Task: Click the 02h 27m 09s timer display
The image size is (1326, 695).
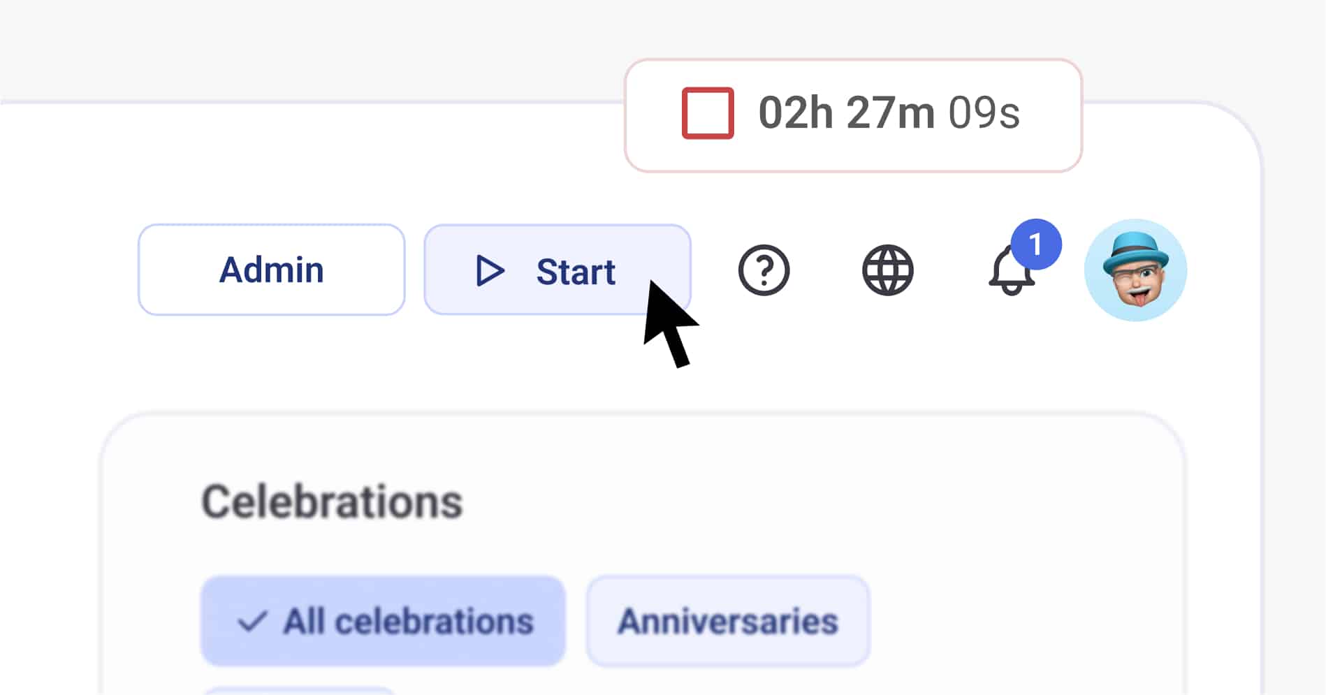Action: tap(853, 115)
